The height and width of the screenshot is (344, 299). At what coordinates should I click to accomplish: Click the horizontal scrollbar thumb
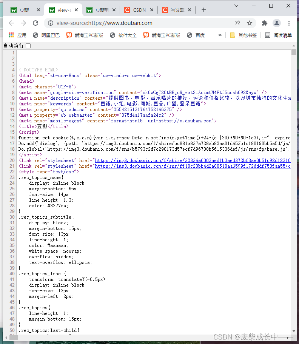coord(14,338)
